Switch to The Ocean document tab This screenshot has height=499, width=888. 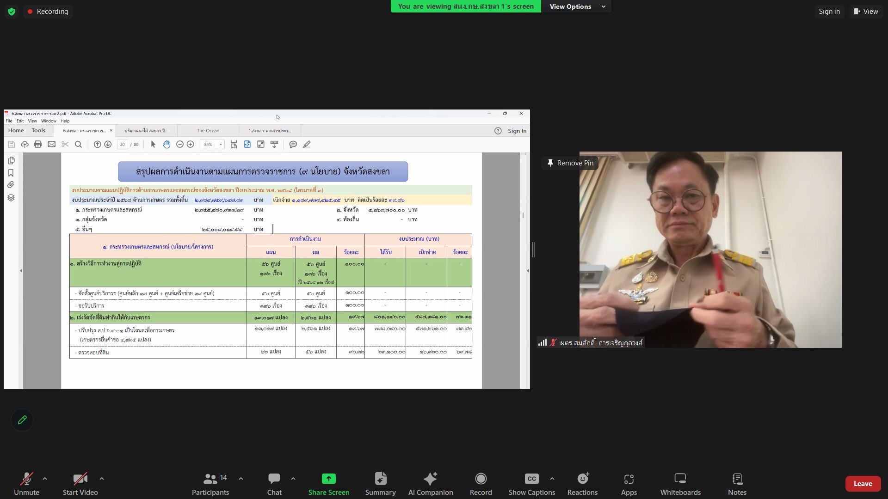click(208, 131)
